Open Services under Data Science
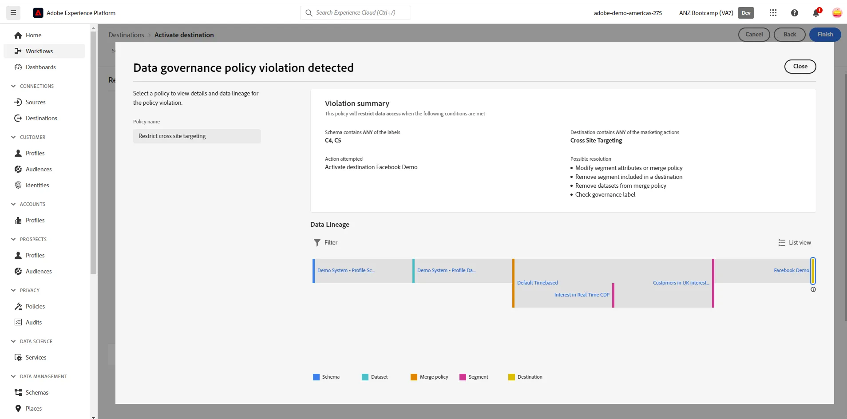 44,357
